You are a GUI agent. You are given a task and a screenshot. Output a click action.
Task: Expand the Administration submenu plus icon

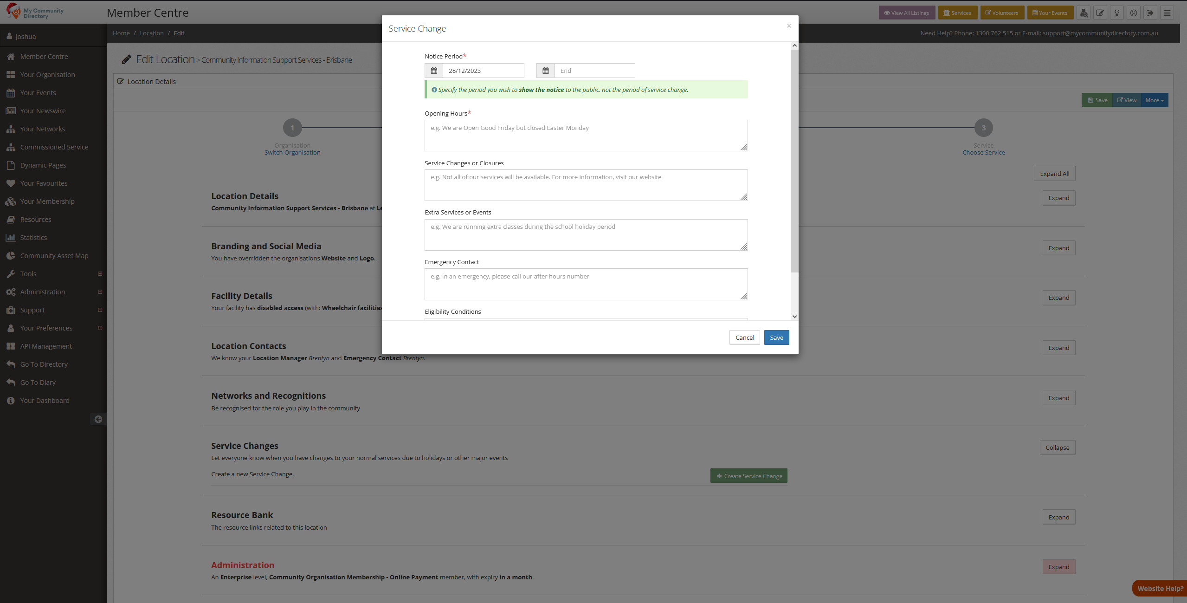click(x=100, y=292)
